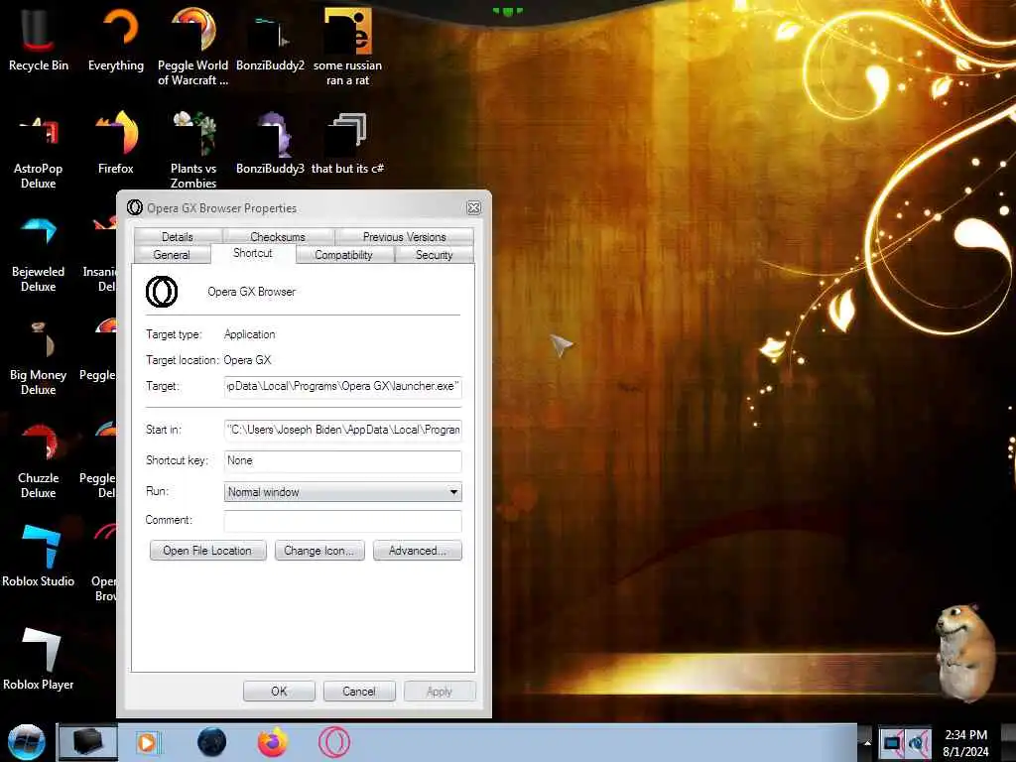The width and height of the screenshot is (1016, 762).
Task: Click Open File Location button
Action: point(207,550)
